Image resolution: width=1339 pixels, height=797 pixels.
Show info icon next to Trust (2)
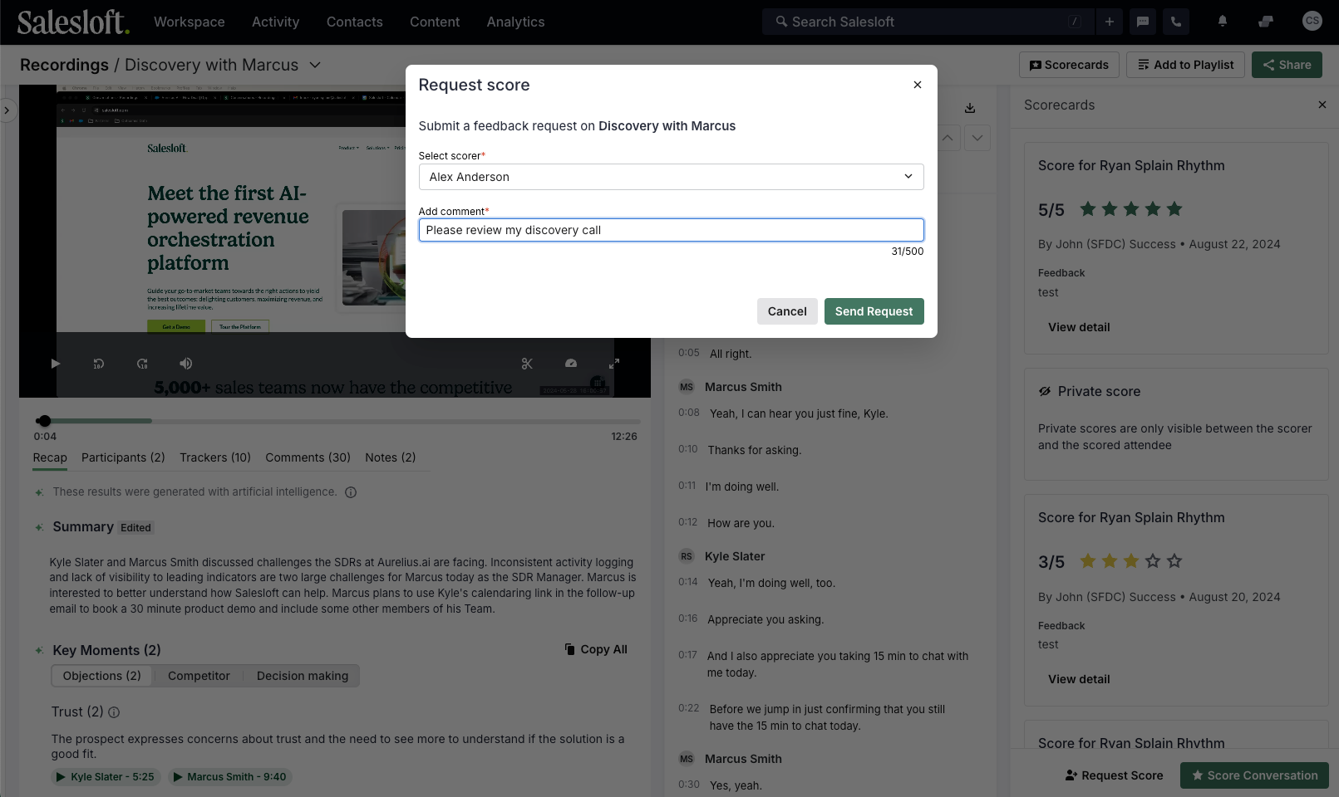pos(114,712)
